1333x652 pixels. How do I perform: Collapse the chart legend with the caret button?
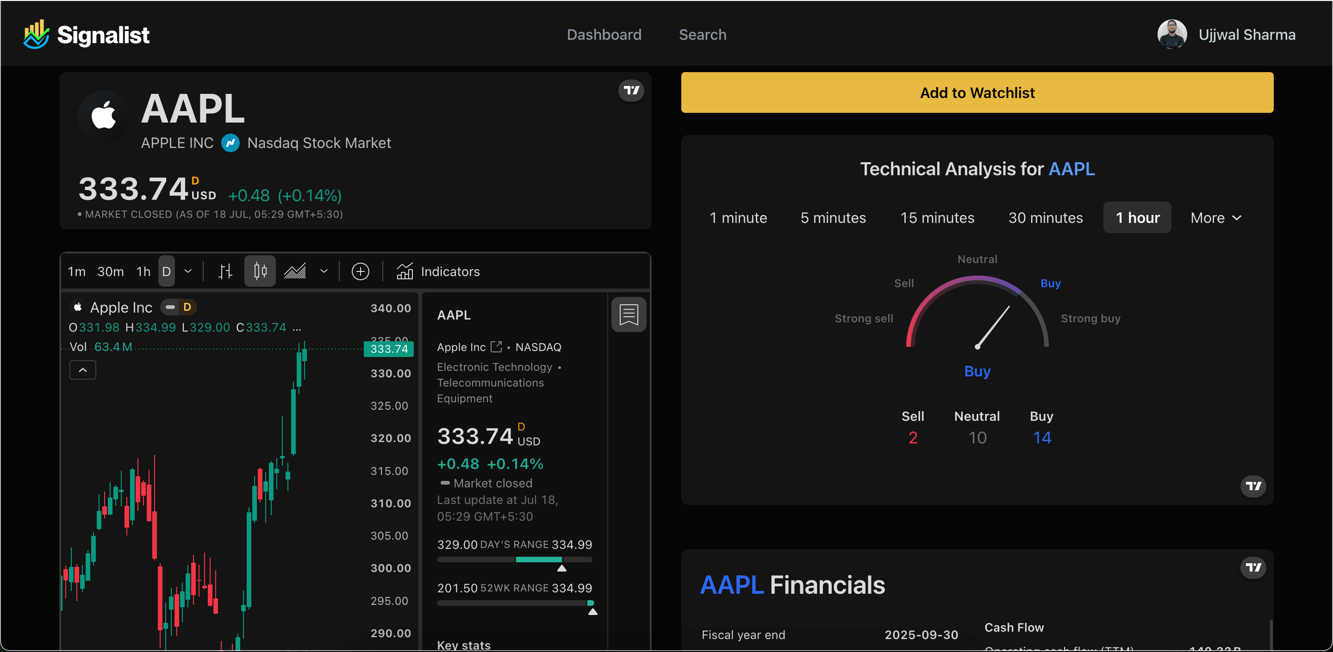tap(83, 369)
